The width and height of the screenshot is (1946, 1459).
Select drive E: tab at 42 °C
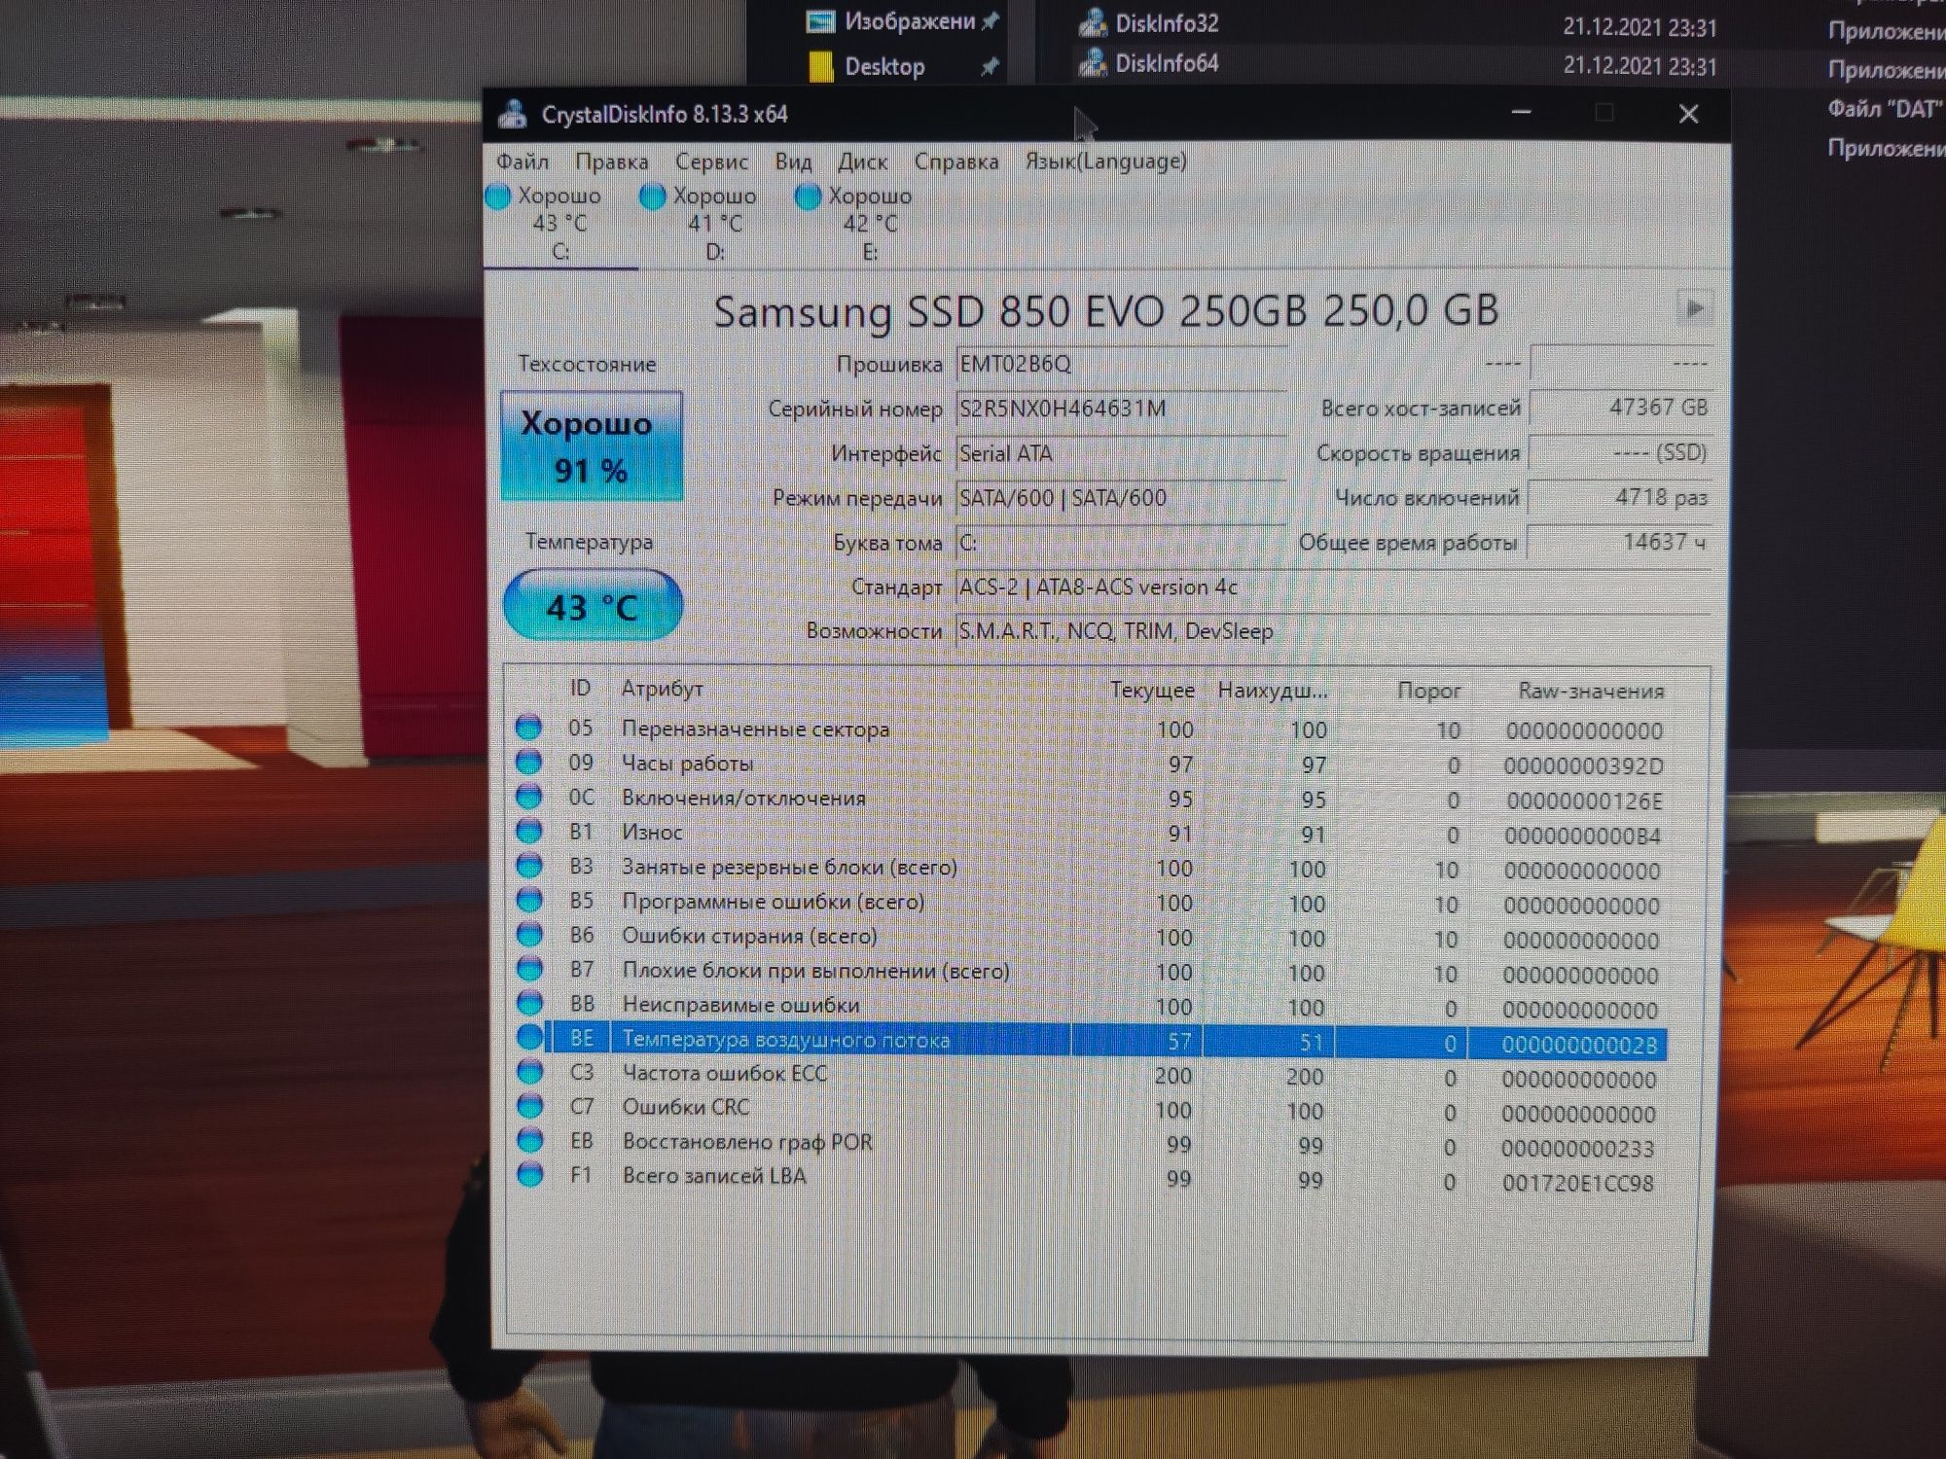869,224
